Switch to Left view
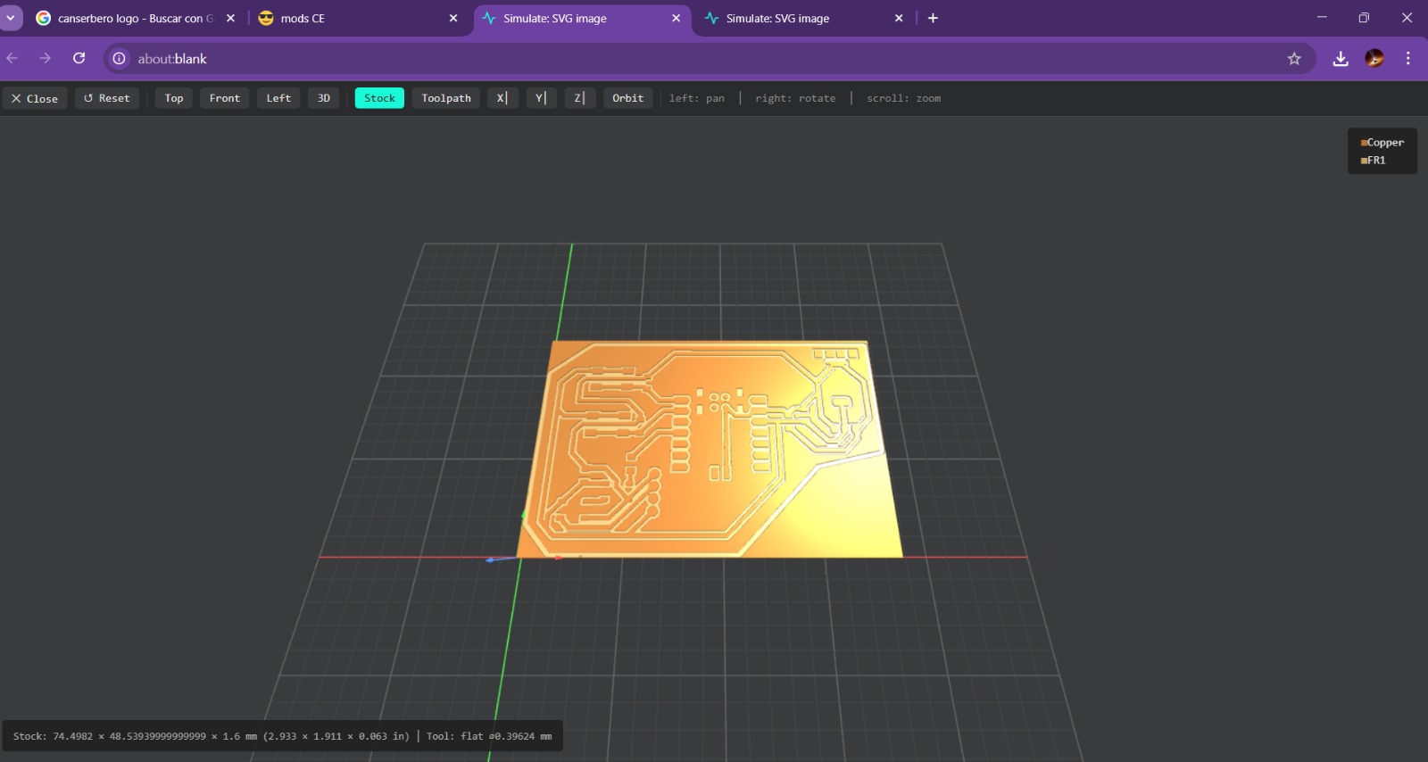This screenshot has height=762, width=1428. click(x=278, y=98)
